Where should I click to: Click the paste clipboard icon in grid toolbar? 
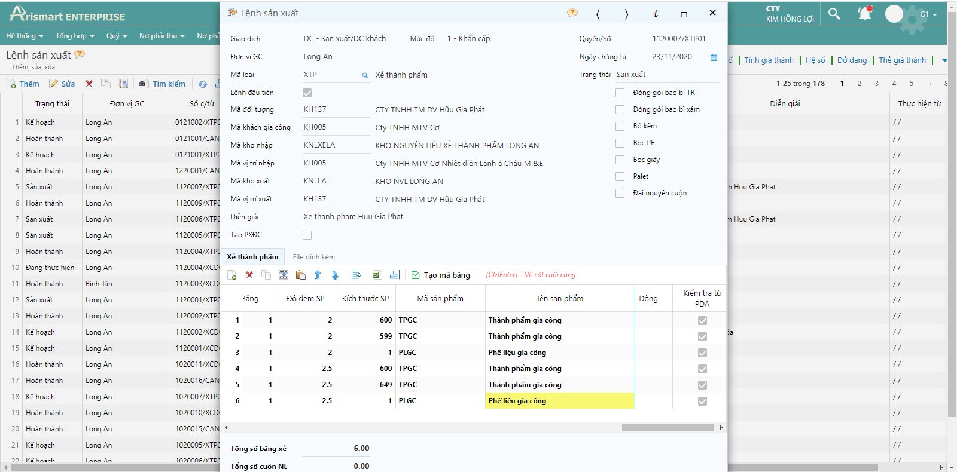(301, 275)
